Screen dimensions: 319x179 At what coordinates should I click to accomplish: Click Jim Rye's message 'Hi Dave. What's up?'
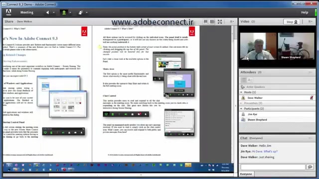[x=265, y=151]
